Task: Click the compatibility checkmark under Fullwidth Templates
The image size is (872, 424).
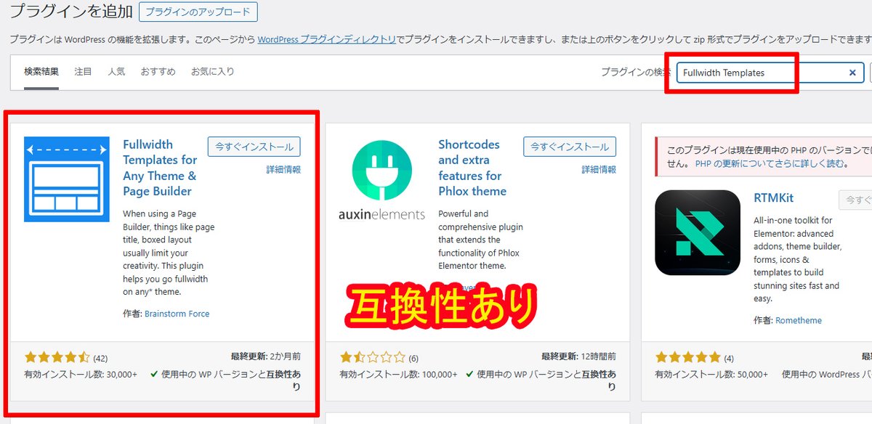Action: (x=154, y=375)
